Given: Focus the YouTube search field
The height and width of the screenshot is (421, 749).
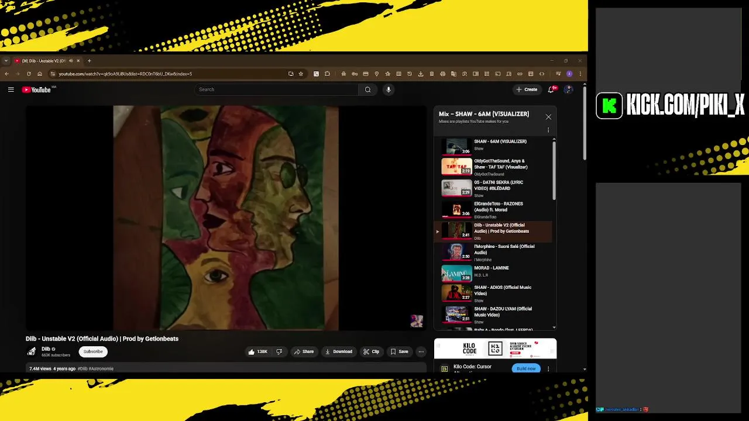Looking at the screenshot, I should (277, 89).
